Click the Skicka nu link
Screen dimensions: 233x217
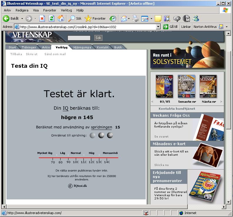coord(161,165)
